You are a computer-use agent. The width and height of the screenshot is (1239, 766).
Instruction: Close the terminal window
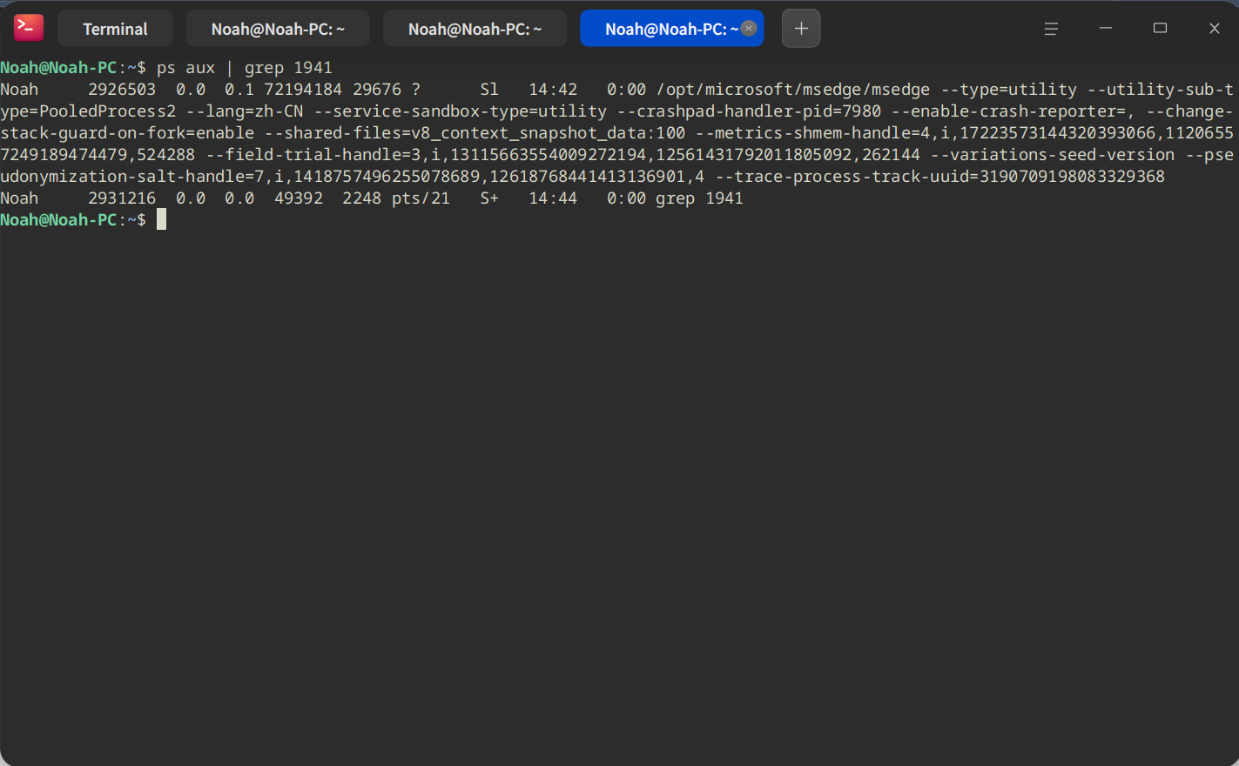(1215, 29)
